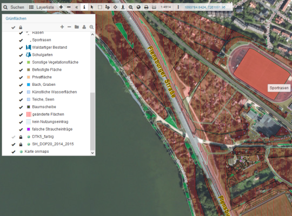Toggle Schulgarten layer checkmark
292x216 pixels.
pyautogui.click(x=21, y=55)
